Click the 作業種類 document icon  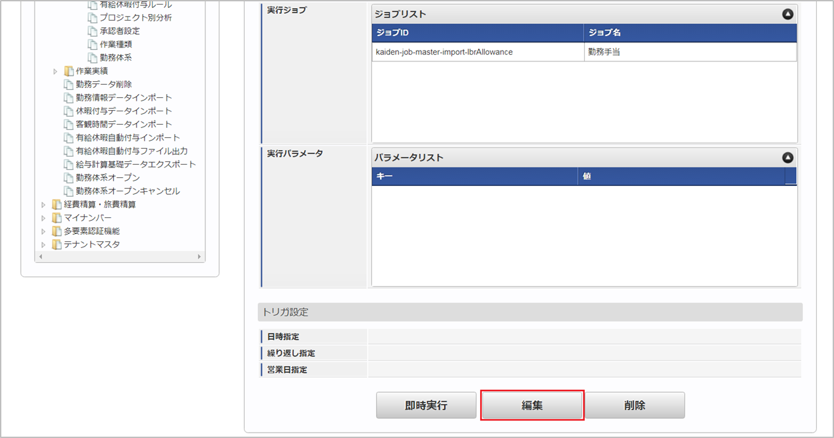pyautogui.click(x=93, y=45)
